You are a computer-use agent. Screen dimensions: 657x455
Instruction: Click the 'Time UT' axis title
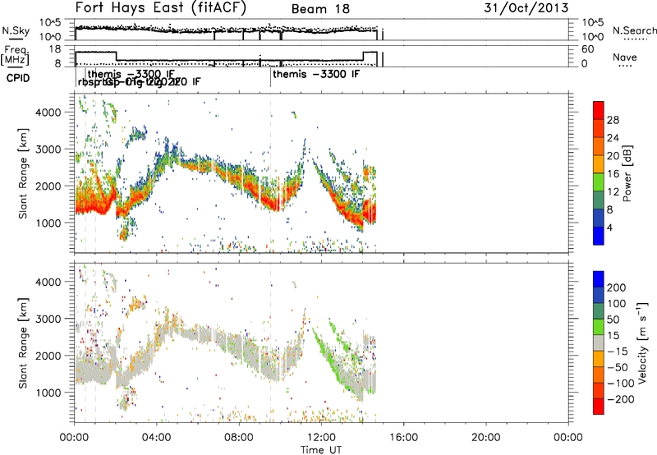321,450
